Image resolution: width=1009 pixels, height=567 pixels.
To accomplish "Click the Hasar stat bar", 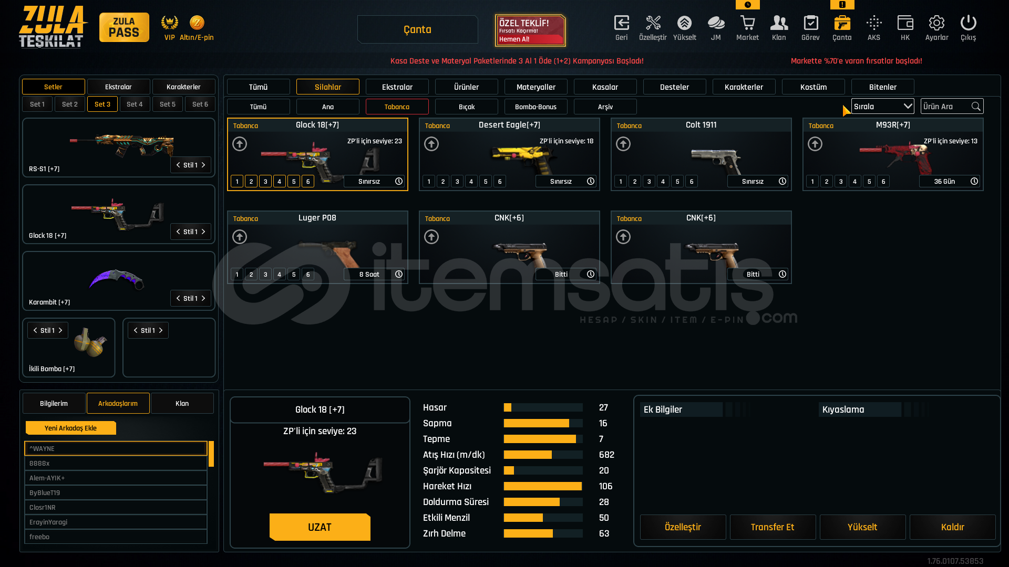I will (543, 407).
